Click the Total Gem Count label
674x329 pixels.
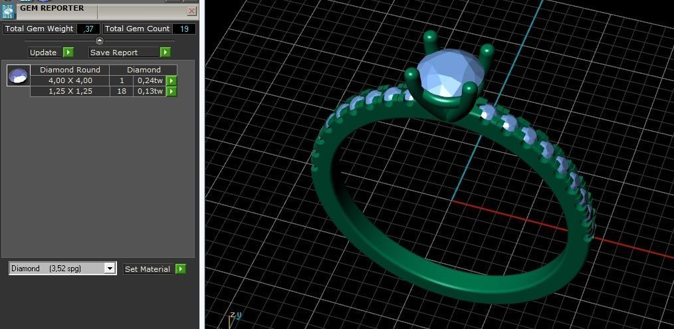point(137,29)
